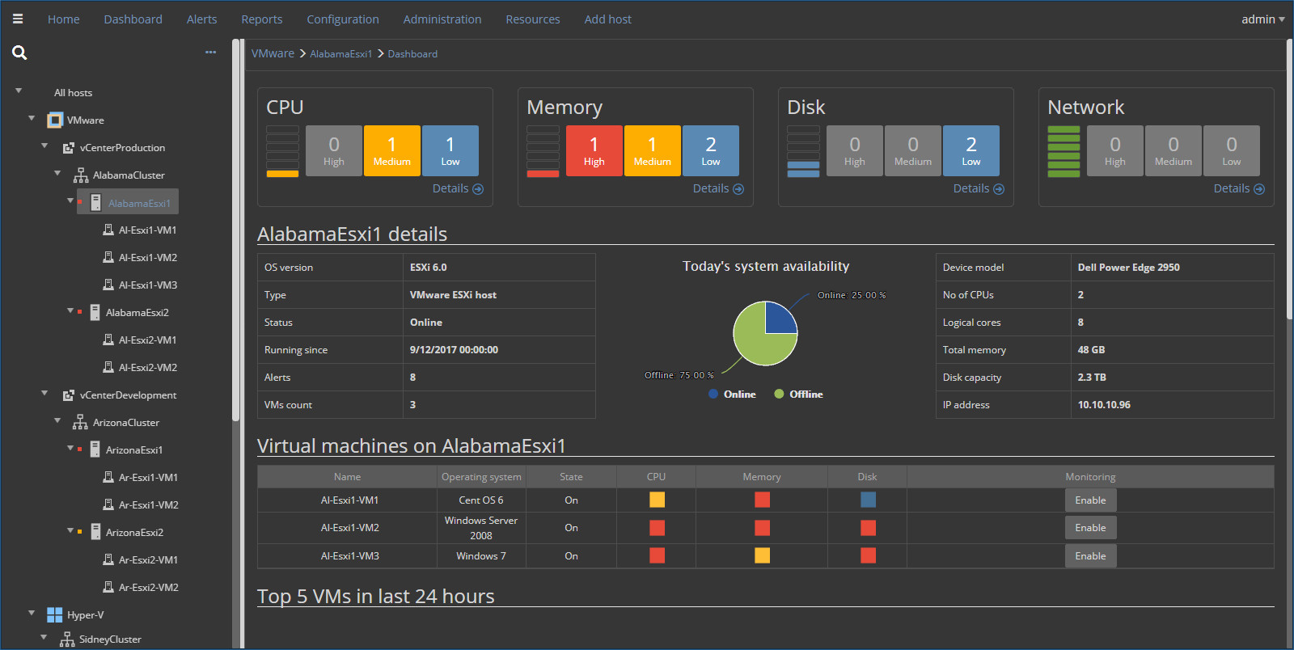Click the Disk status square for Al-Esxi1-VM1

pos(868,500)
